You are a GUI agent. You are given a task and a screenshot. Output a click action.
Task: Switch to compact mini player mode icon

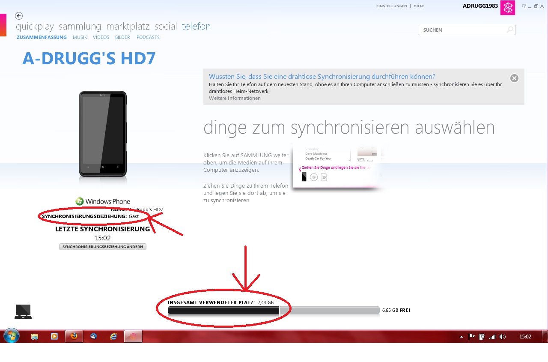[x=524, y=6]
